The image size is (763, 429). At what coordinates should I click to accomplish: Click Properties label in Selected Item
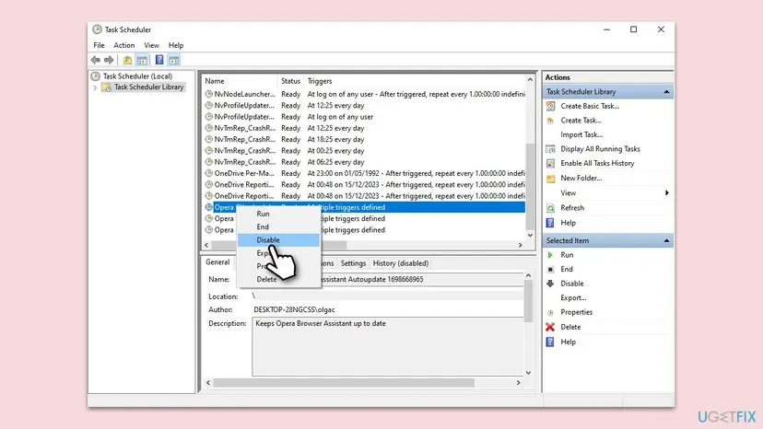(x=576, y=312)
